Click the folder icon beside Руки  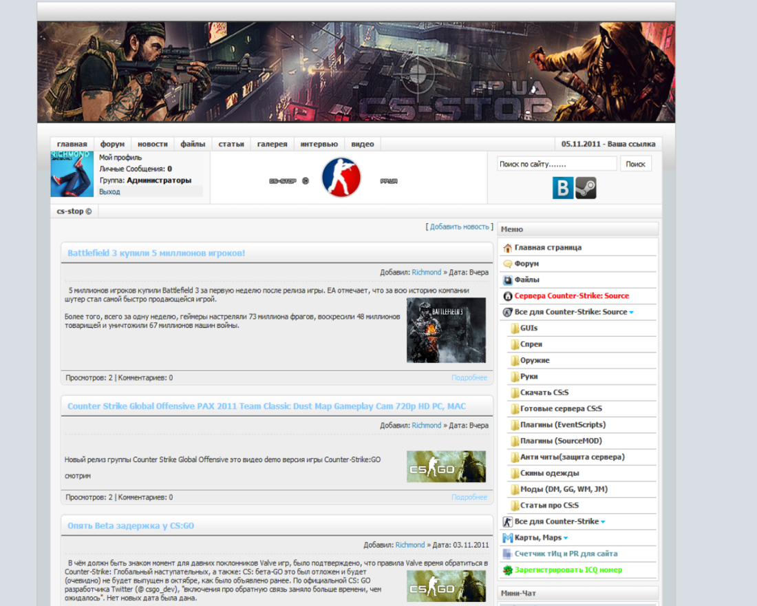click(x=515, y=377)
